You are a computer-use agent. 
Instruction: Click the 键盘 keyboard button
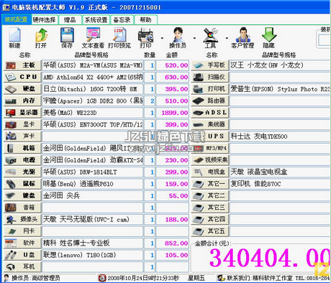(x=22, y=195)
